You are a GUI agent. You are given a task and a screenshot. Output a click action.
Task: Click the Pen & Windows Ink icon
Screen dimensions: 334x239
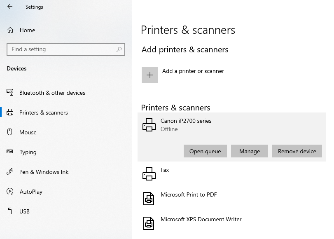click(10, 172)
